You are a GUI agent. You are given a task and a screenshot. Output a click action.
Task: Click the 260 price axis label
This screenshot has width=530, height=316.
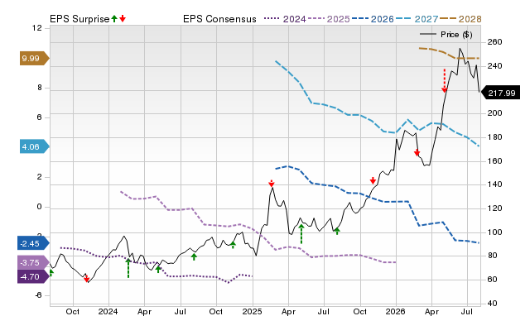tap(495, 42)
